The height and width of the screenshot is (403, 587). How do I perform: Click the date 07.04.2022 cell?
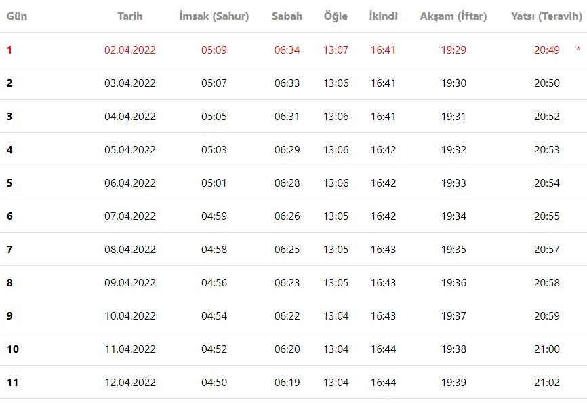click(x=130, y=216)
